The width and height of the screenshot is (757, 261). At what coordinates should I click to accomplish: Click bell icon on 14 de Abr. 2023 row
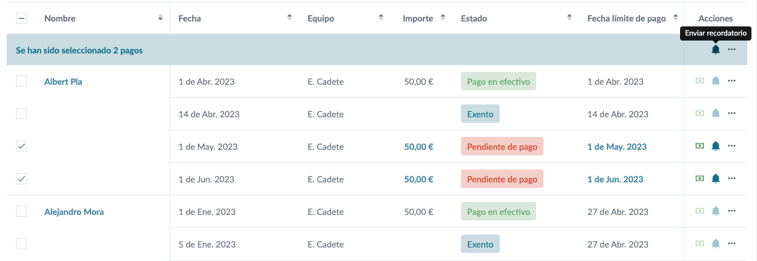pos(715,114)
